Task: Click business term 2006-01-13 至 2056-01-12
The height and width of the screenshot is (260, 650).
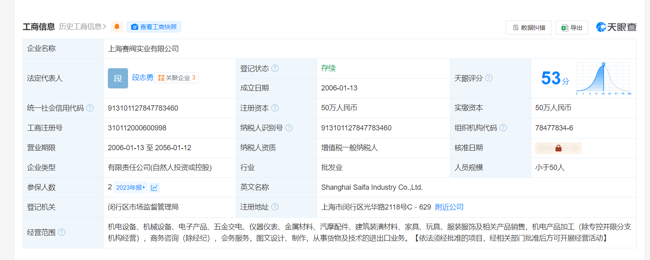Action: coord(149,148)
